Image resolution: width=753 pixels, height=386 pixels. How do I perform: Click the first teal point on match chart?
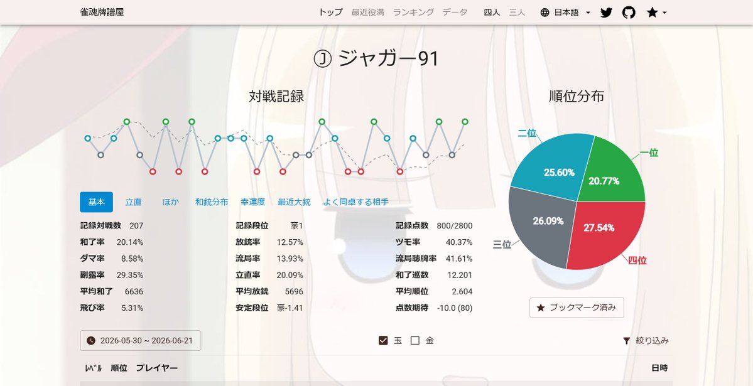[x=87, y=138]
